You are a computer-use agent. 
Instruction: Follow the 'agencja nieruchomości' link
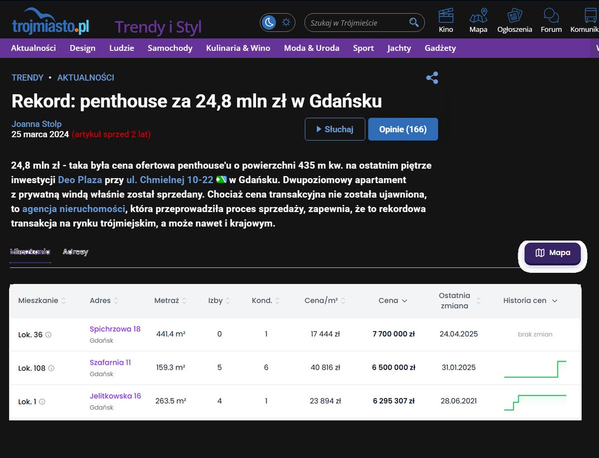pos(73,209)
